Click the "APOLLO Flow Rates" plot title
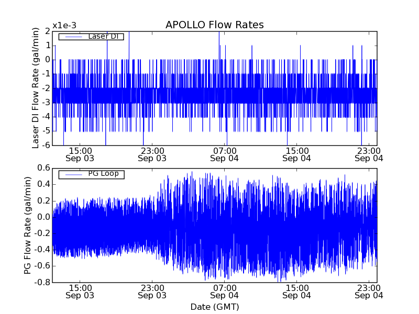419x314 pixels. click(215, 25)
